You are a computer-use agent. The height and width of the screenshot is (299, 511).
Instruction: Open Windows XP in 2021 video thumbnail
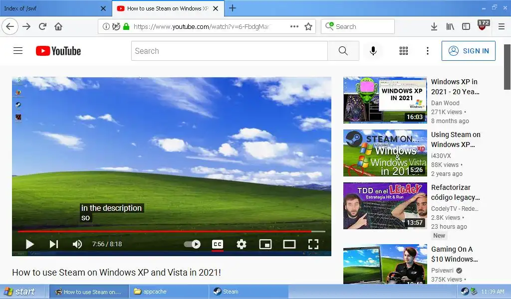click(x=385, y=100)
